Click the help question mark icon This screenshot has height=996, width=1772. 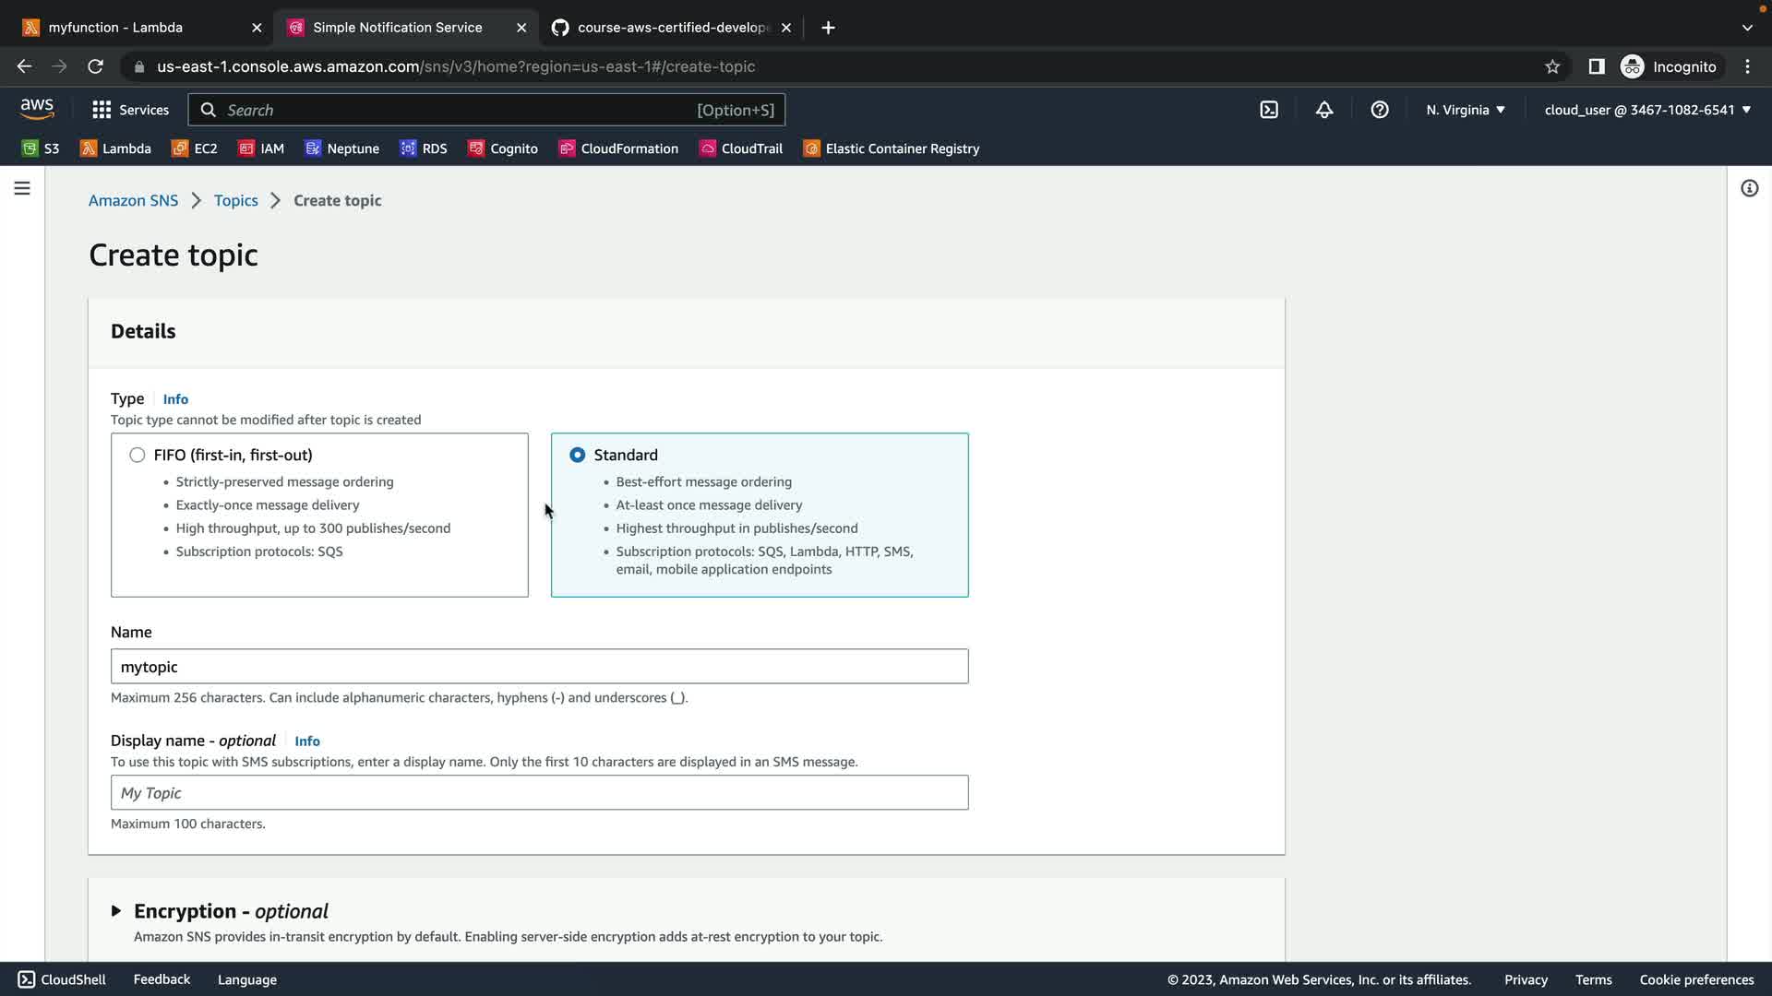[x=1380, y=110]
